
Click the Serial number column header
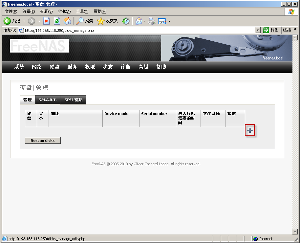[158, 118]
